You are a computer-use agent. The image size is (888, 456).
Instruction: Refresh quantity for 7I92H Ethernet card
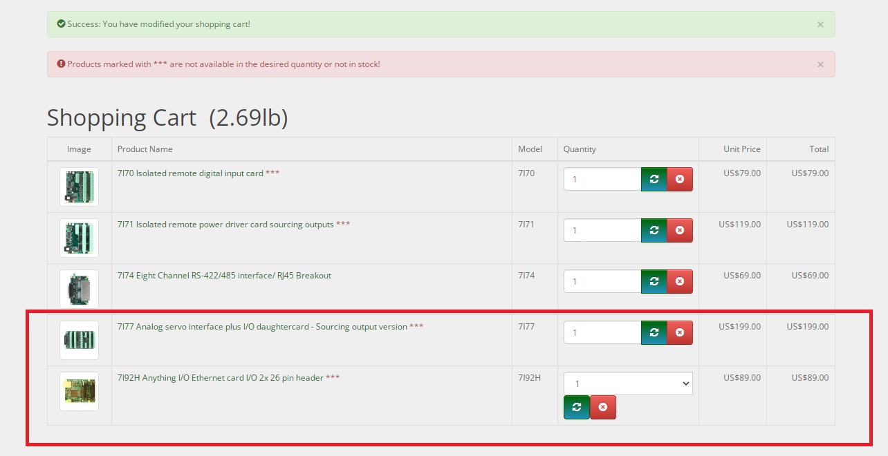point(577,408)
